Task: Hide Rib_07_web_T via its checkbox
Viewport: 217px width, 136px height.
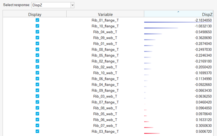Action: [x=37, y=125]
